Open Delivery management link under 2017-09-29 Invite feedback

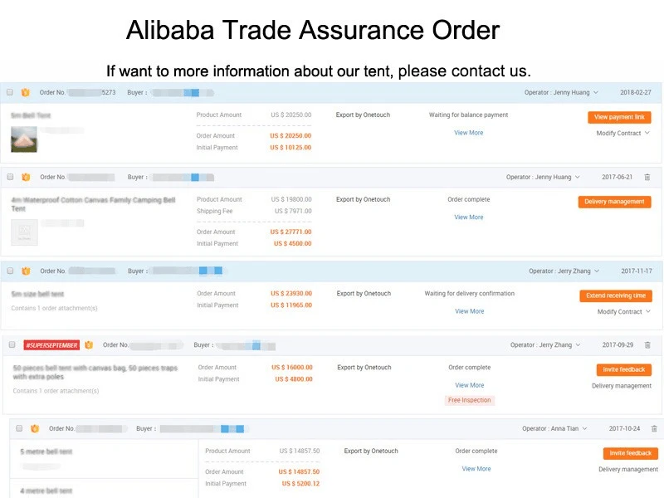click(621, 385)
